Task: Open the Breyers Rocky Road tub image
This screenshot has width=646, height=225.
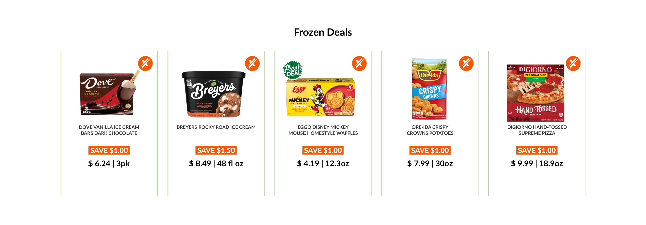Action: tap(214, 94)
